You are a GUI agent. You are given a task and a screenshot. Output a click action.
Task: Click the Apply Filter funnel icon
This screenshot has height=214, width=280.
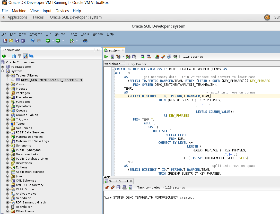(x=20, y=56)
